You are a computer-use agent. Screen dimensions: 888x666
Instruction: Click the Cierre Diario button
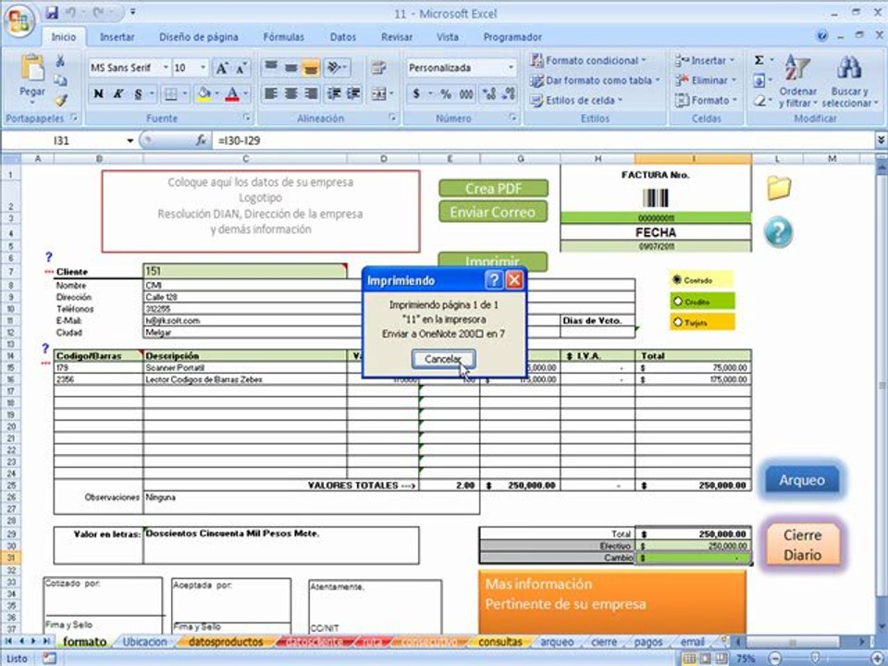click(x=802, y=545)
